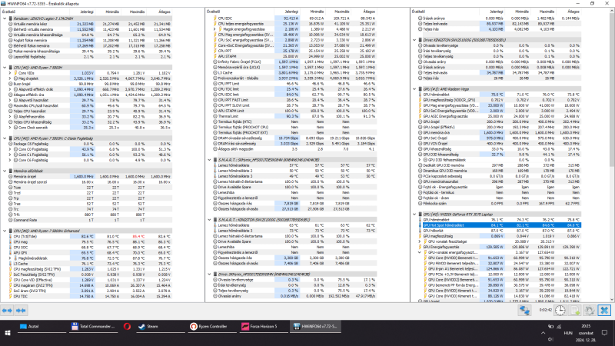Click the expand-all sensors arrows icon

(7, 311)
